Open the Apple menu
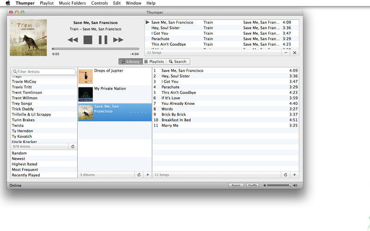The height and width of the screenshot is (231, 370). coord(8,3)
